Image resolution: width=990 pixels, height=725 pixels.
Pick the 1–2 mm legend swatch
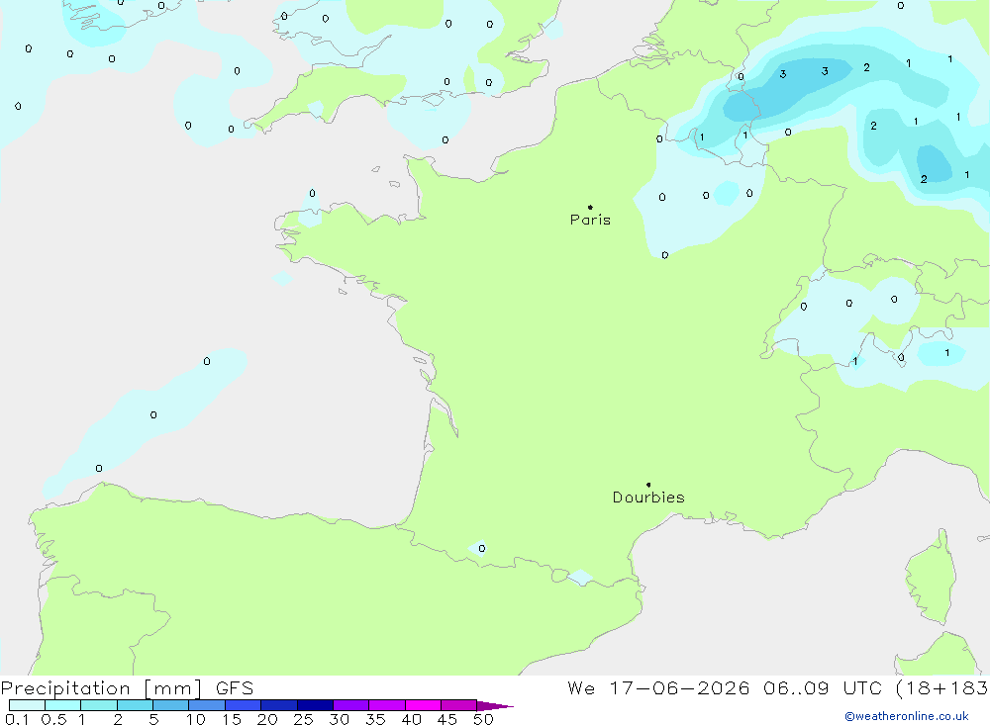(99, 705)
